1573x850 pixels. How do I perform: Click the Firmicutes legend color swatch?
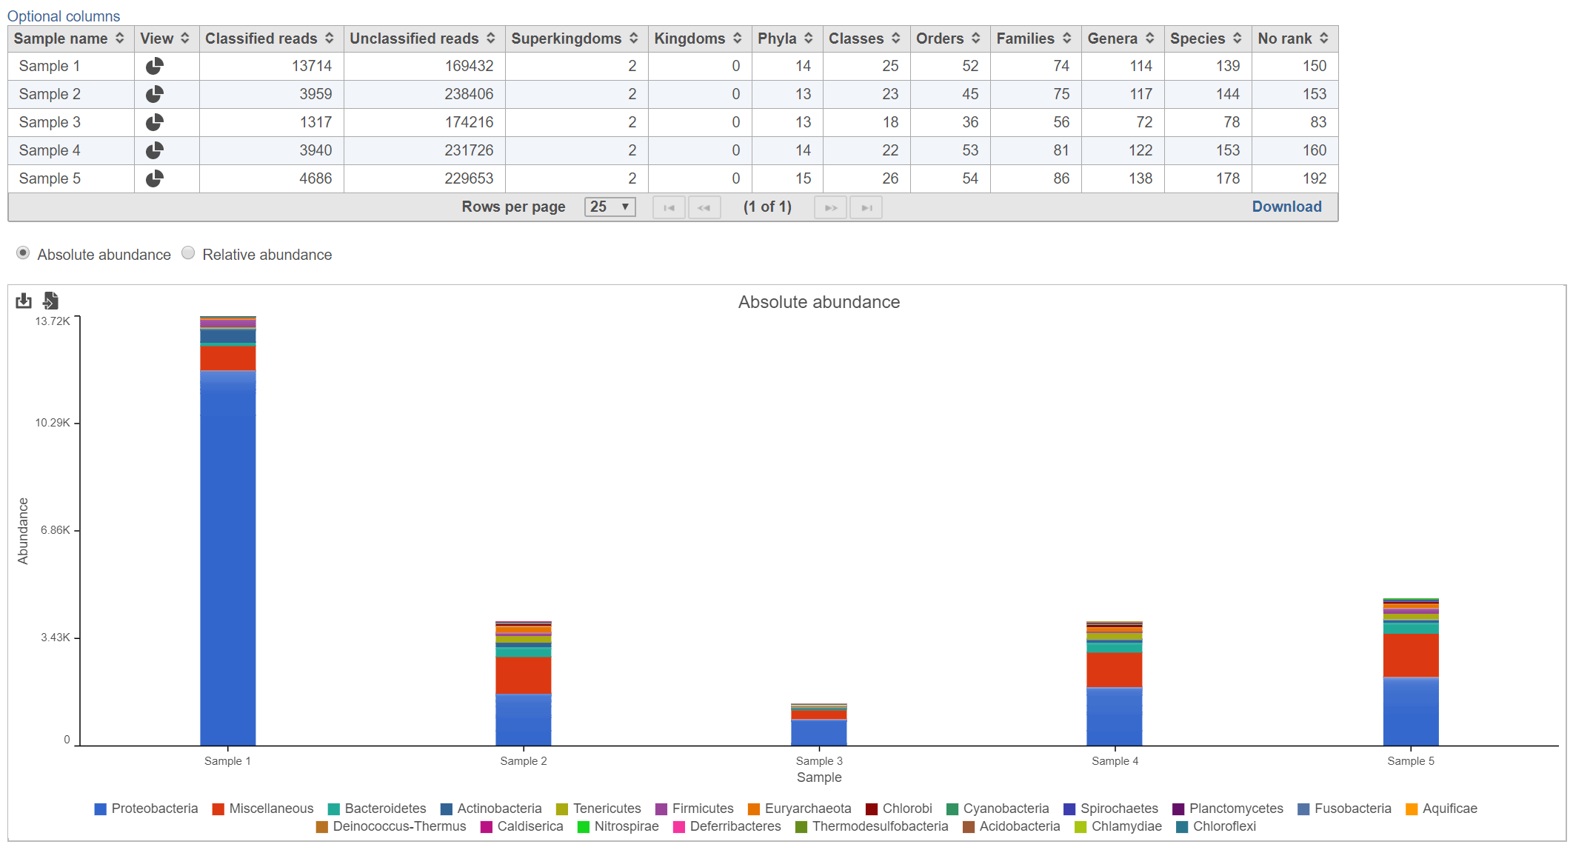tap(661, 809)
